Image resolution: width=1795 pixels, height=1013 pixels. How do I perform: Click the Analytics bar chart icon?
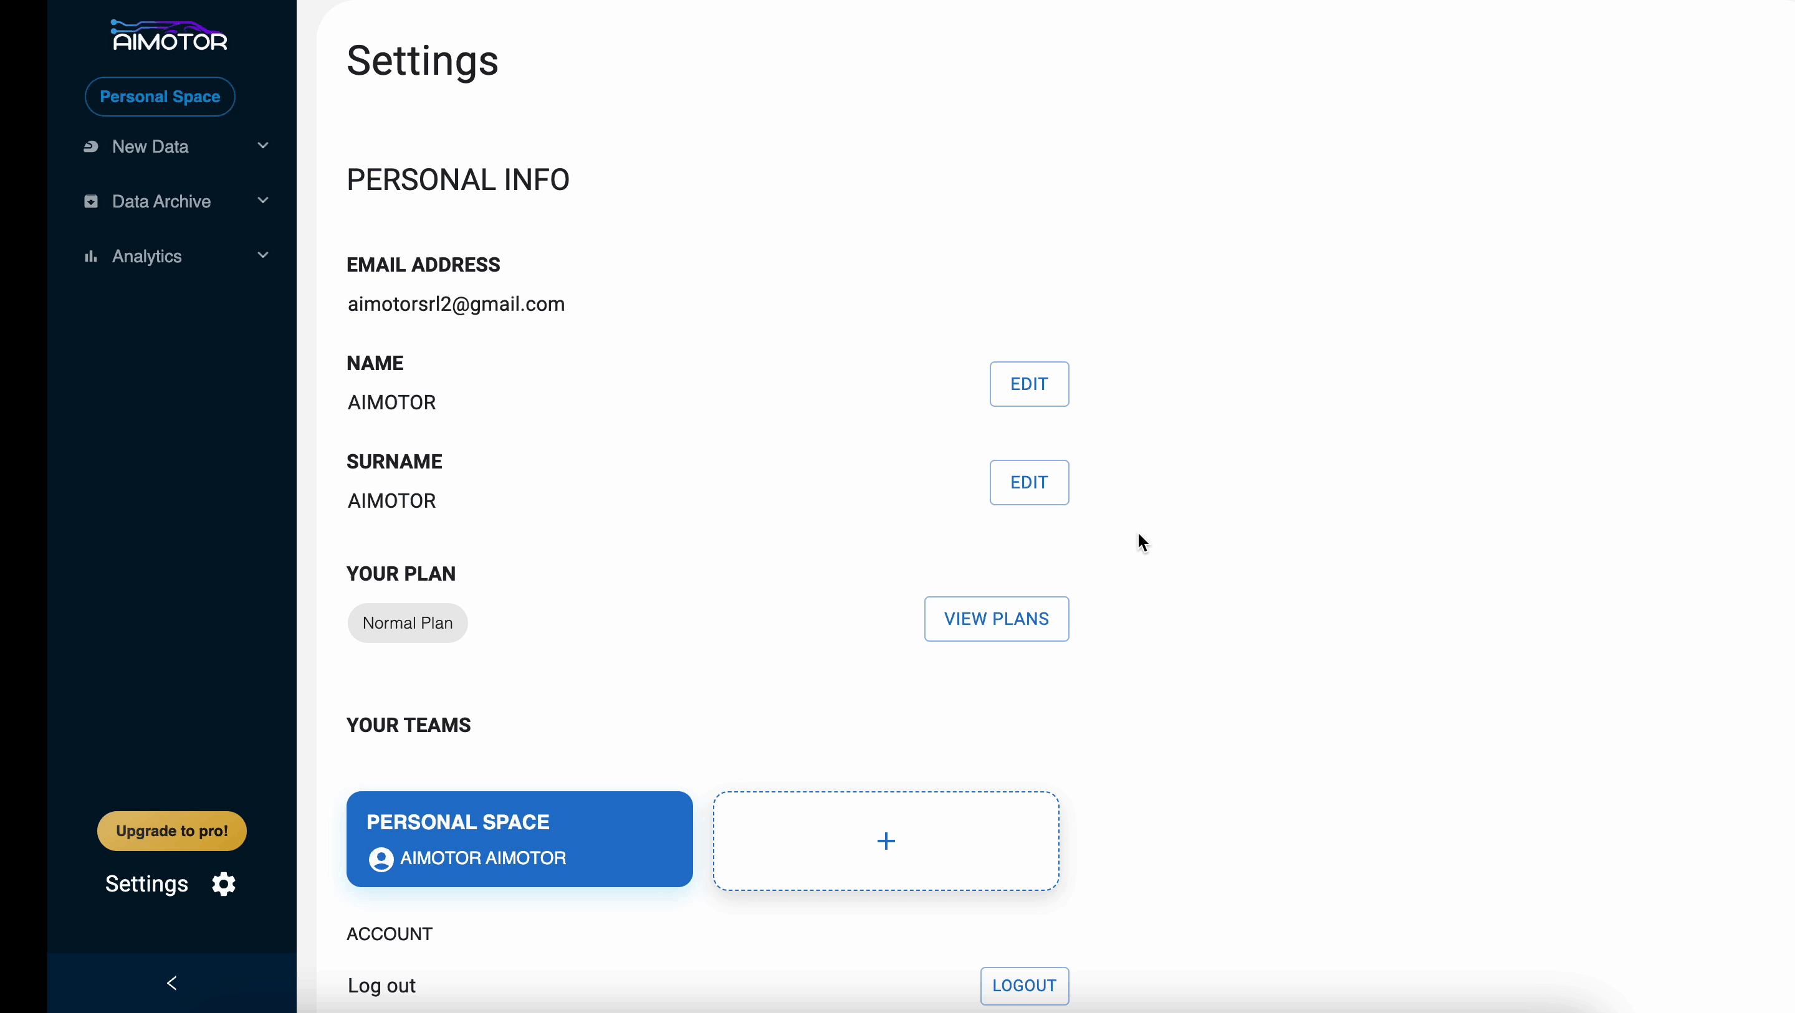pyautogui.click(x=90, y=257)
